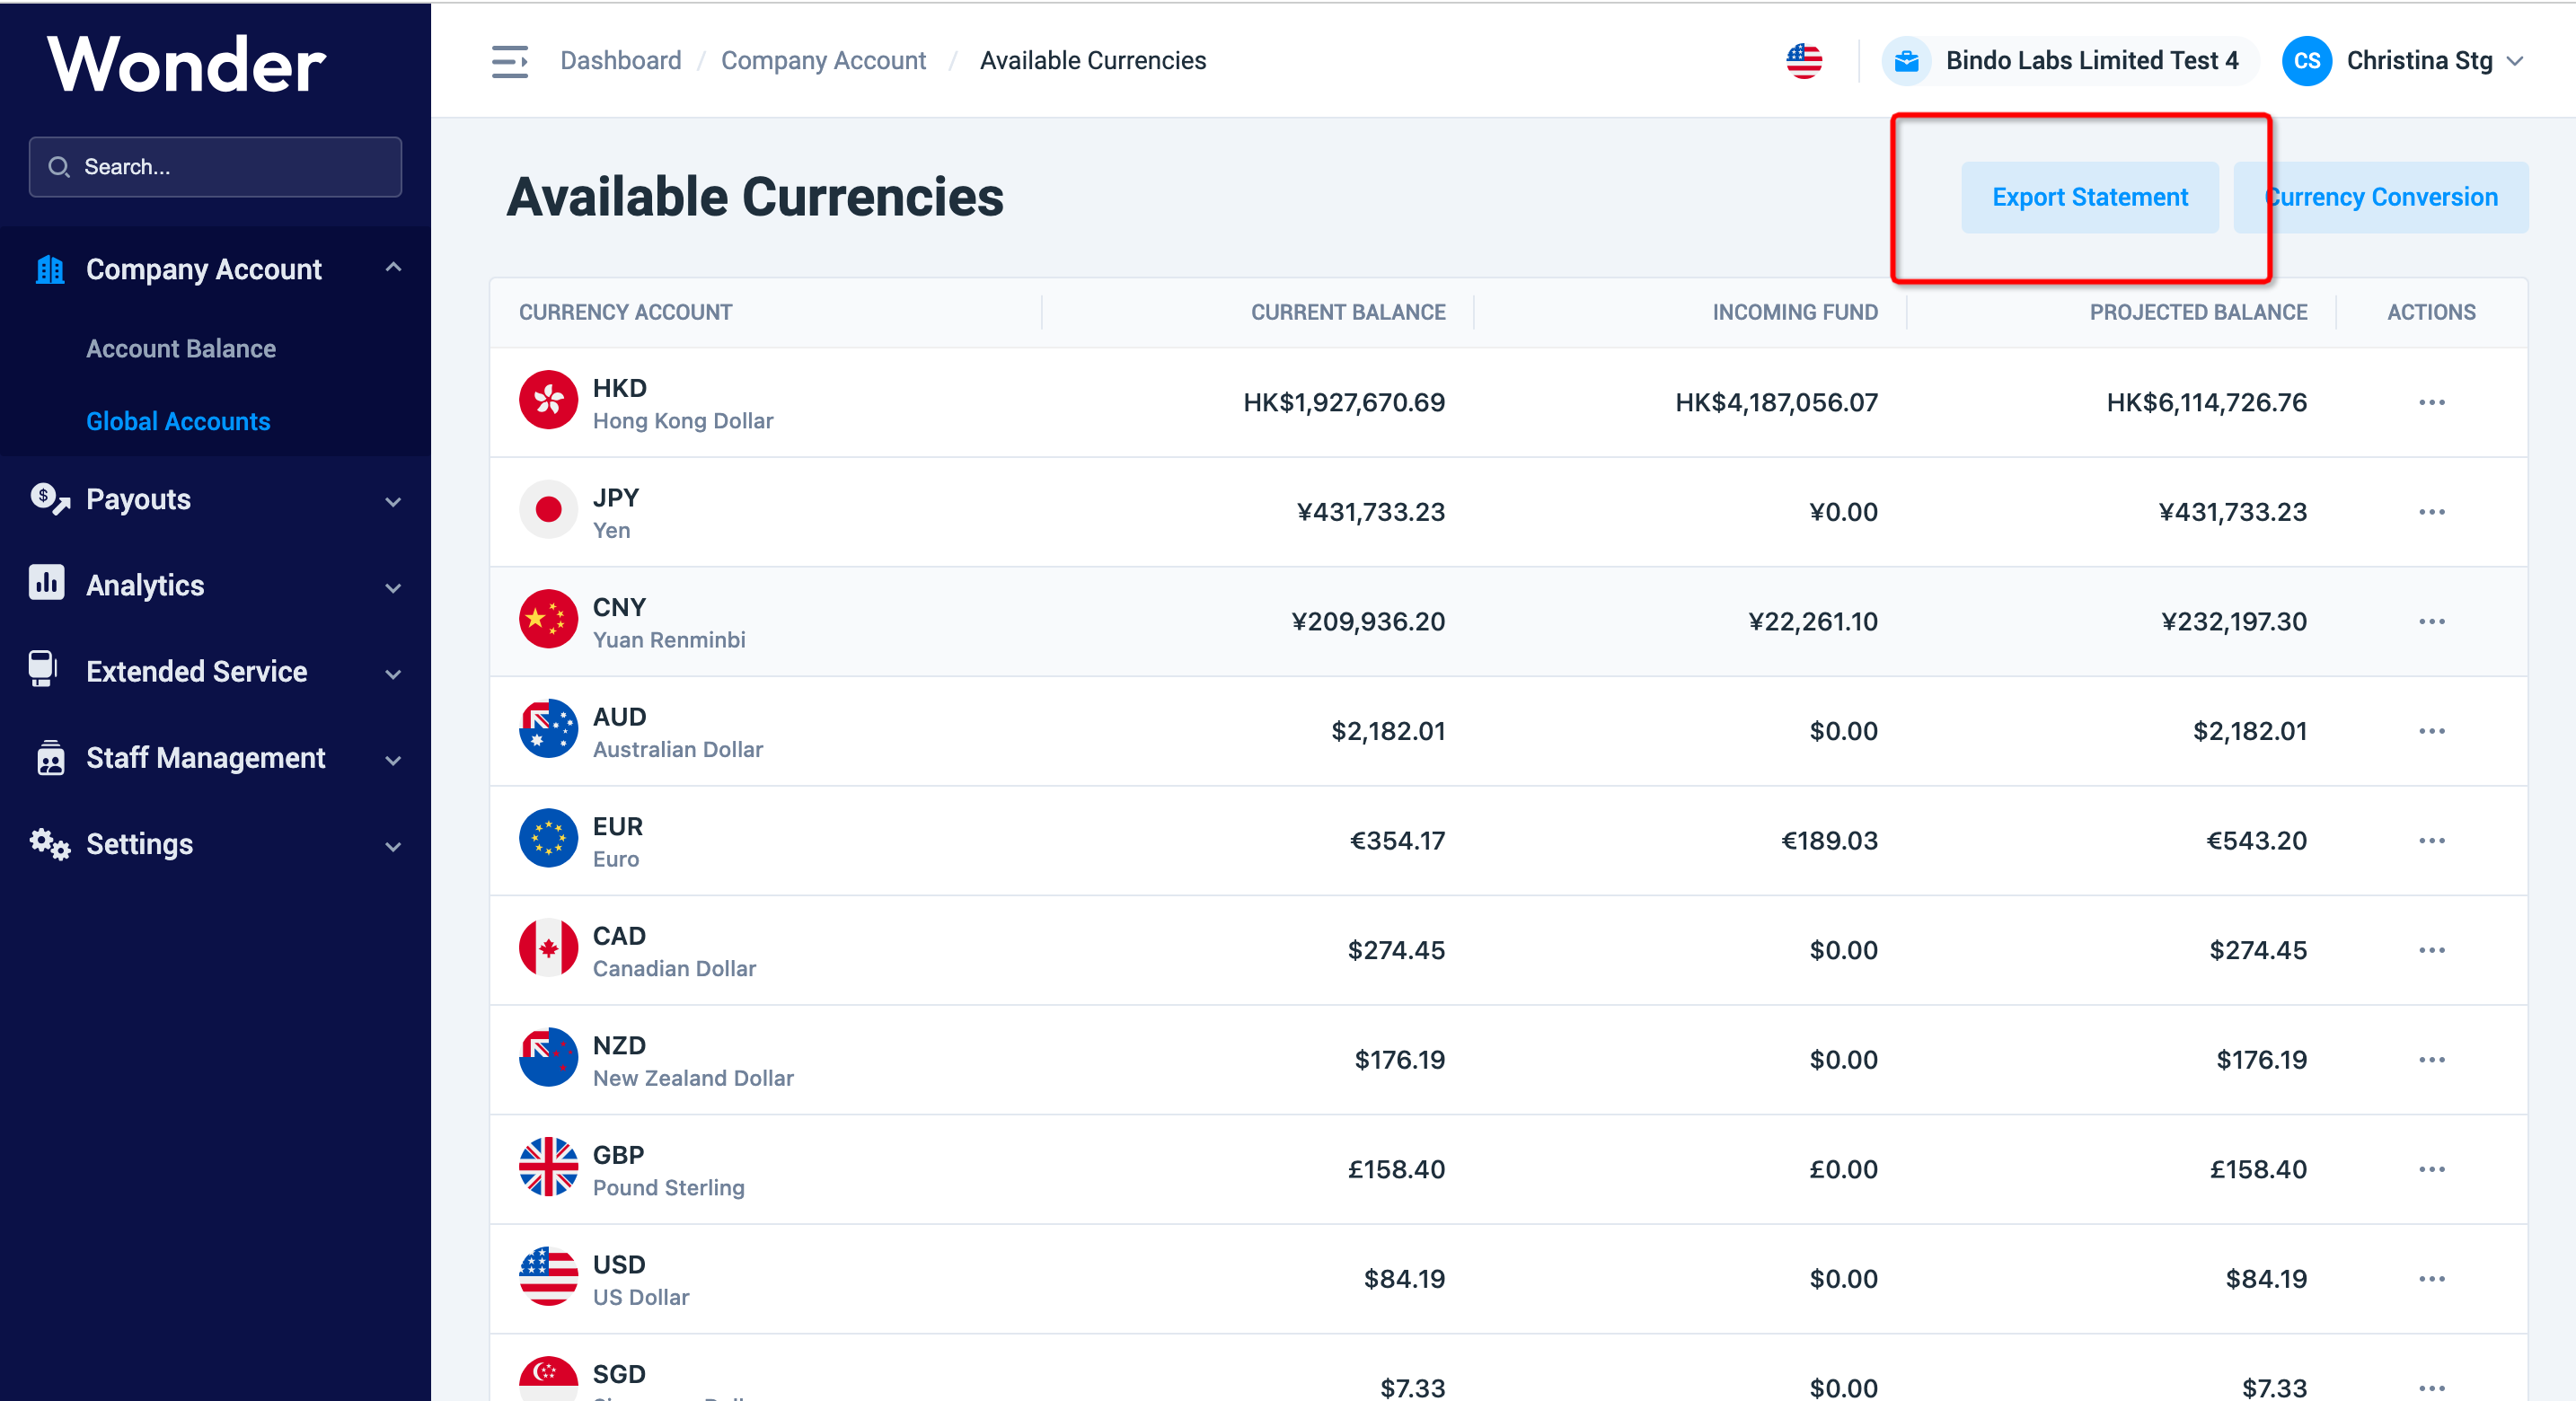Go to Company Account breadcrumb link
Image resolution: width=2576 pixels, height=1401 pixels.
pos(823,61)
